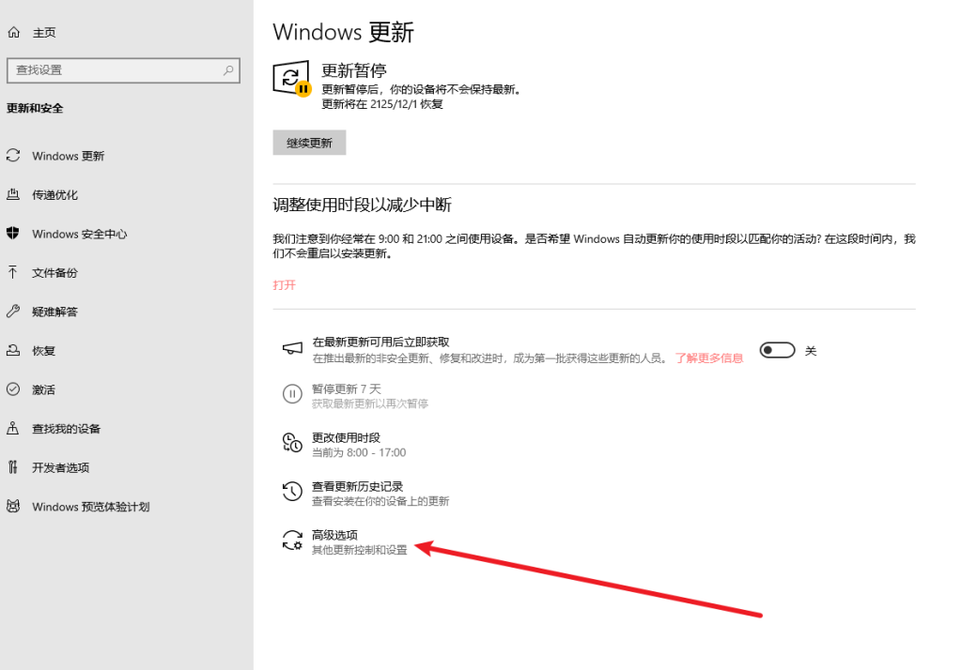Click the 传递优化 delivery optimization icon
Screen dimensions: 962x670
(x=13, y=195)
